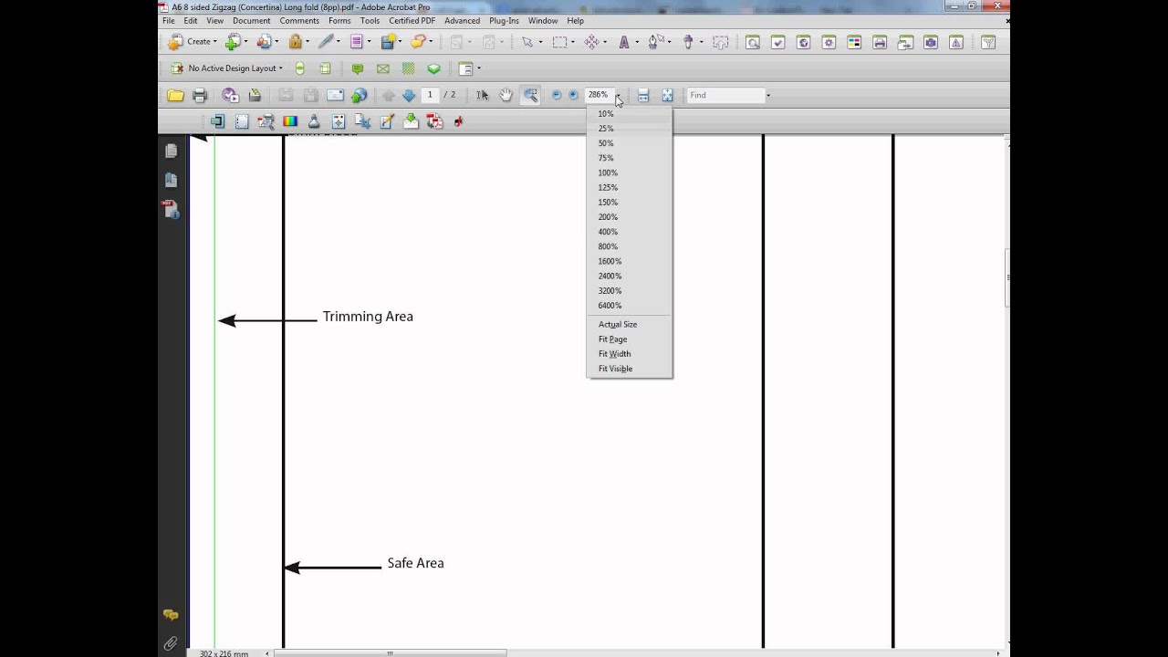
Task: Select Fit Width in zoom list
Action: point(629,354)
